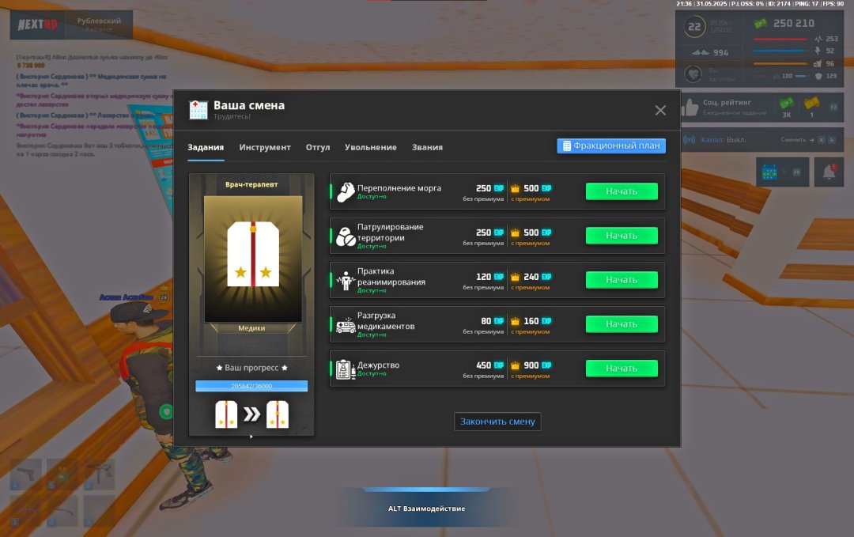854x537 pixels.
Task: Open the Отгул tab
Action: point(318,148)
